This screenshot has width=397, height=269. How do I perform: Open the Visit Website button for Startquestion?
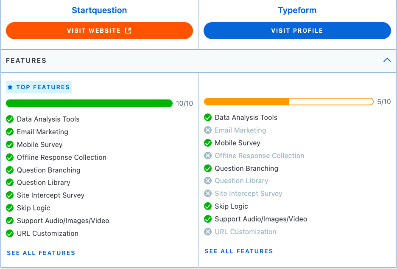(x=99, y=31)
